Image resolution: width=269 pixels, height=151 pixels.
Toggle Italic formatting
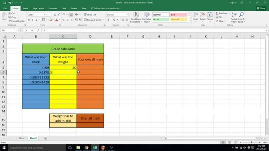pyautogui.click(x=33, y=20)
